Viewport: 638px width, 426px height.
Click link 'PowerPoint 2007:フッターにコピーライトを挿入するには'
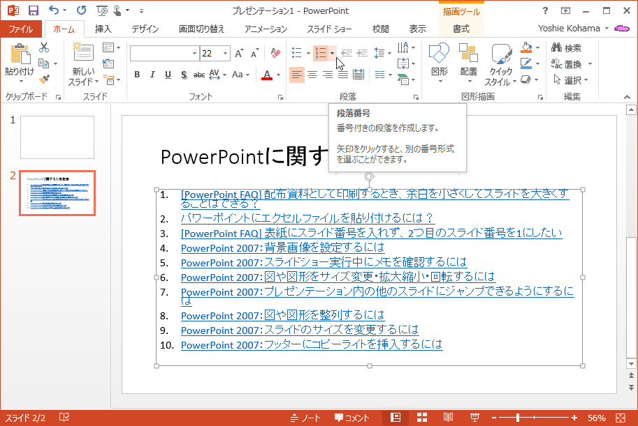[x=311, y=344]
